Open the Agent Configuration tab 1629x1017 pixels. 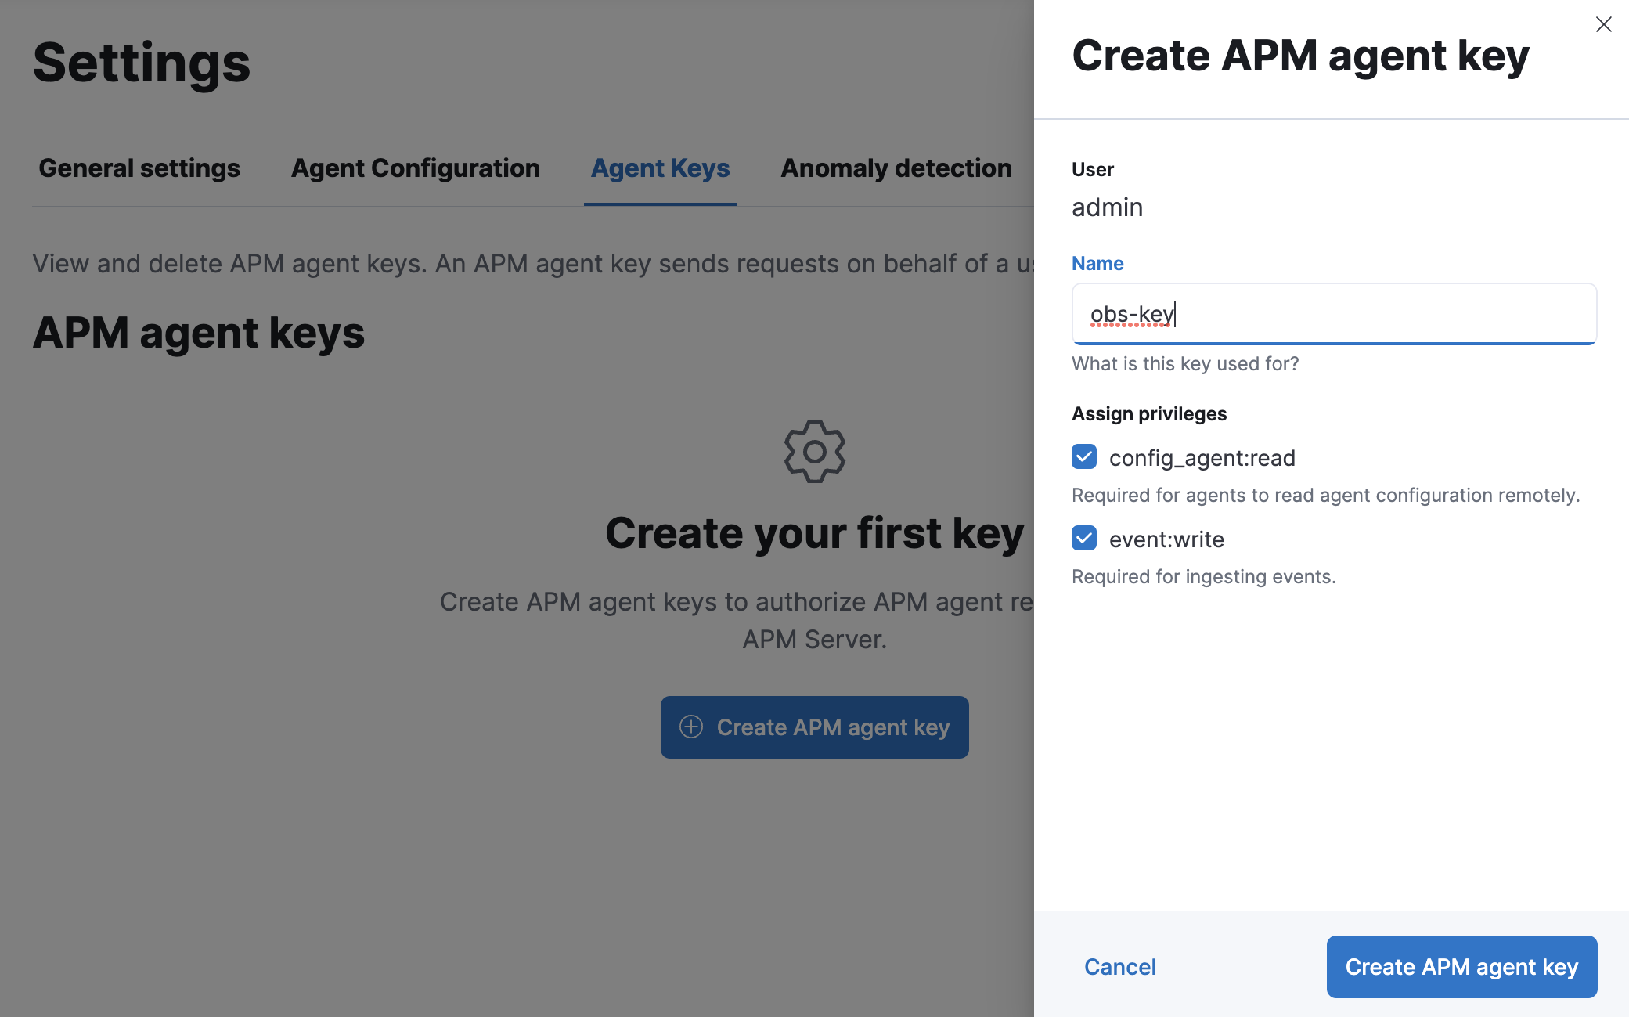click(x=415, y=168)
